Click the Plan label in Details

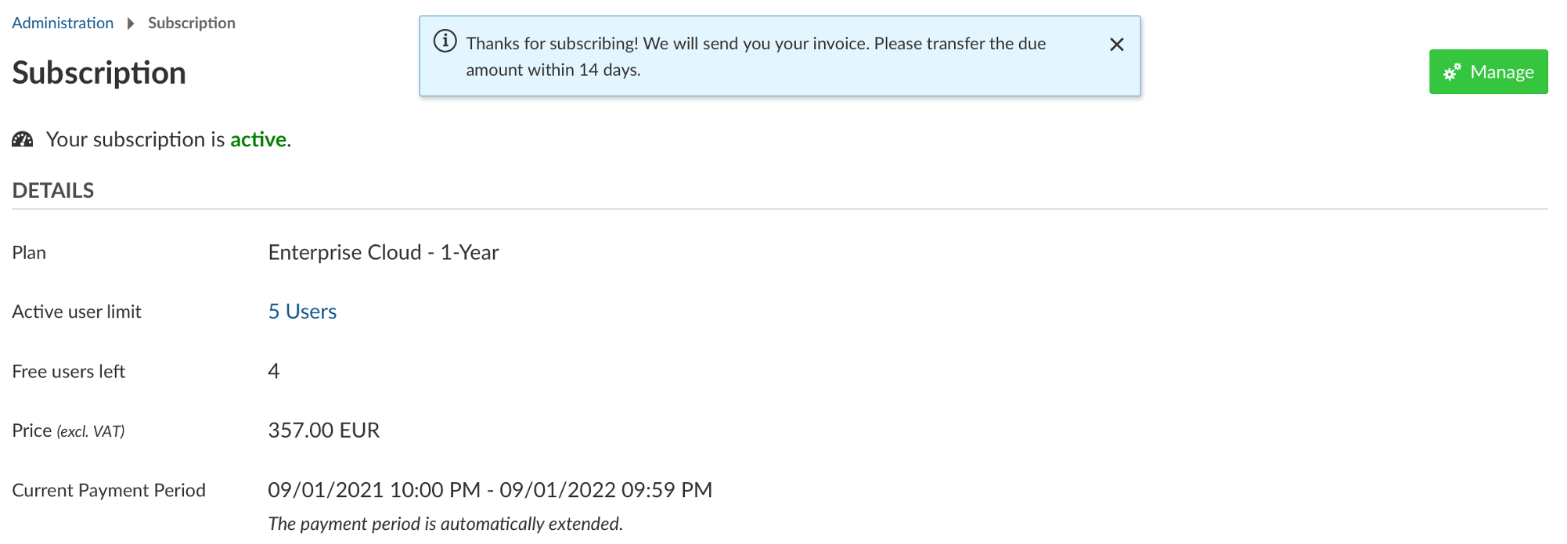tap(29, 253)
